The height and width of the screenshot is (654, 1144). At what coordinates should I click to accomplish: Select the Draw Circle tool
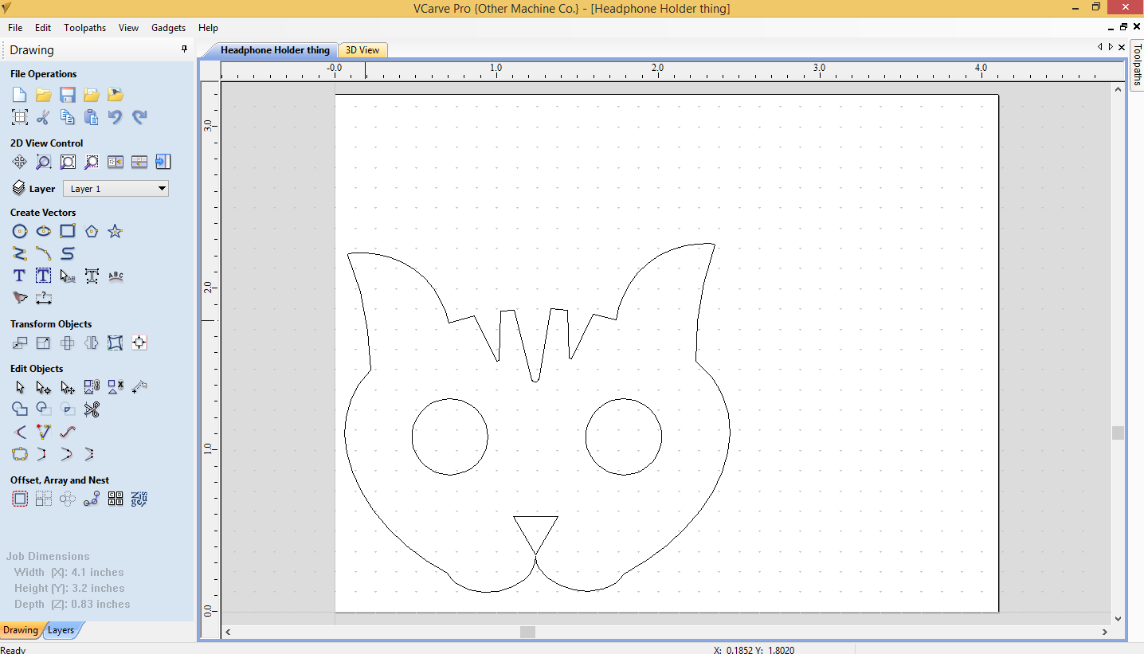point(20,232)
